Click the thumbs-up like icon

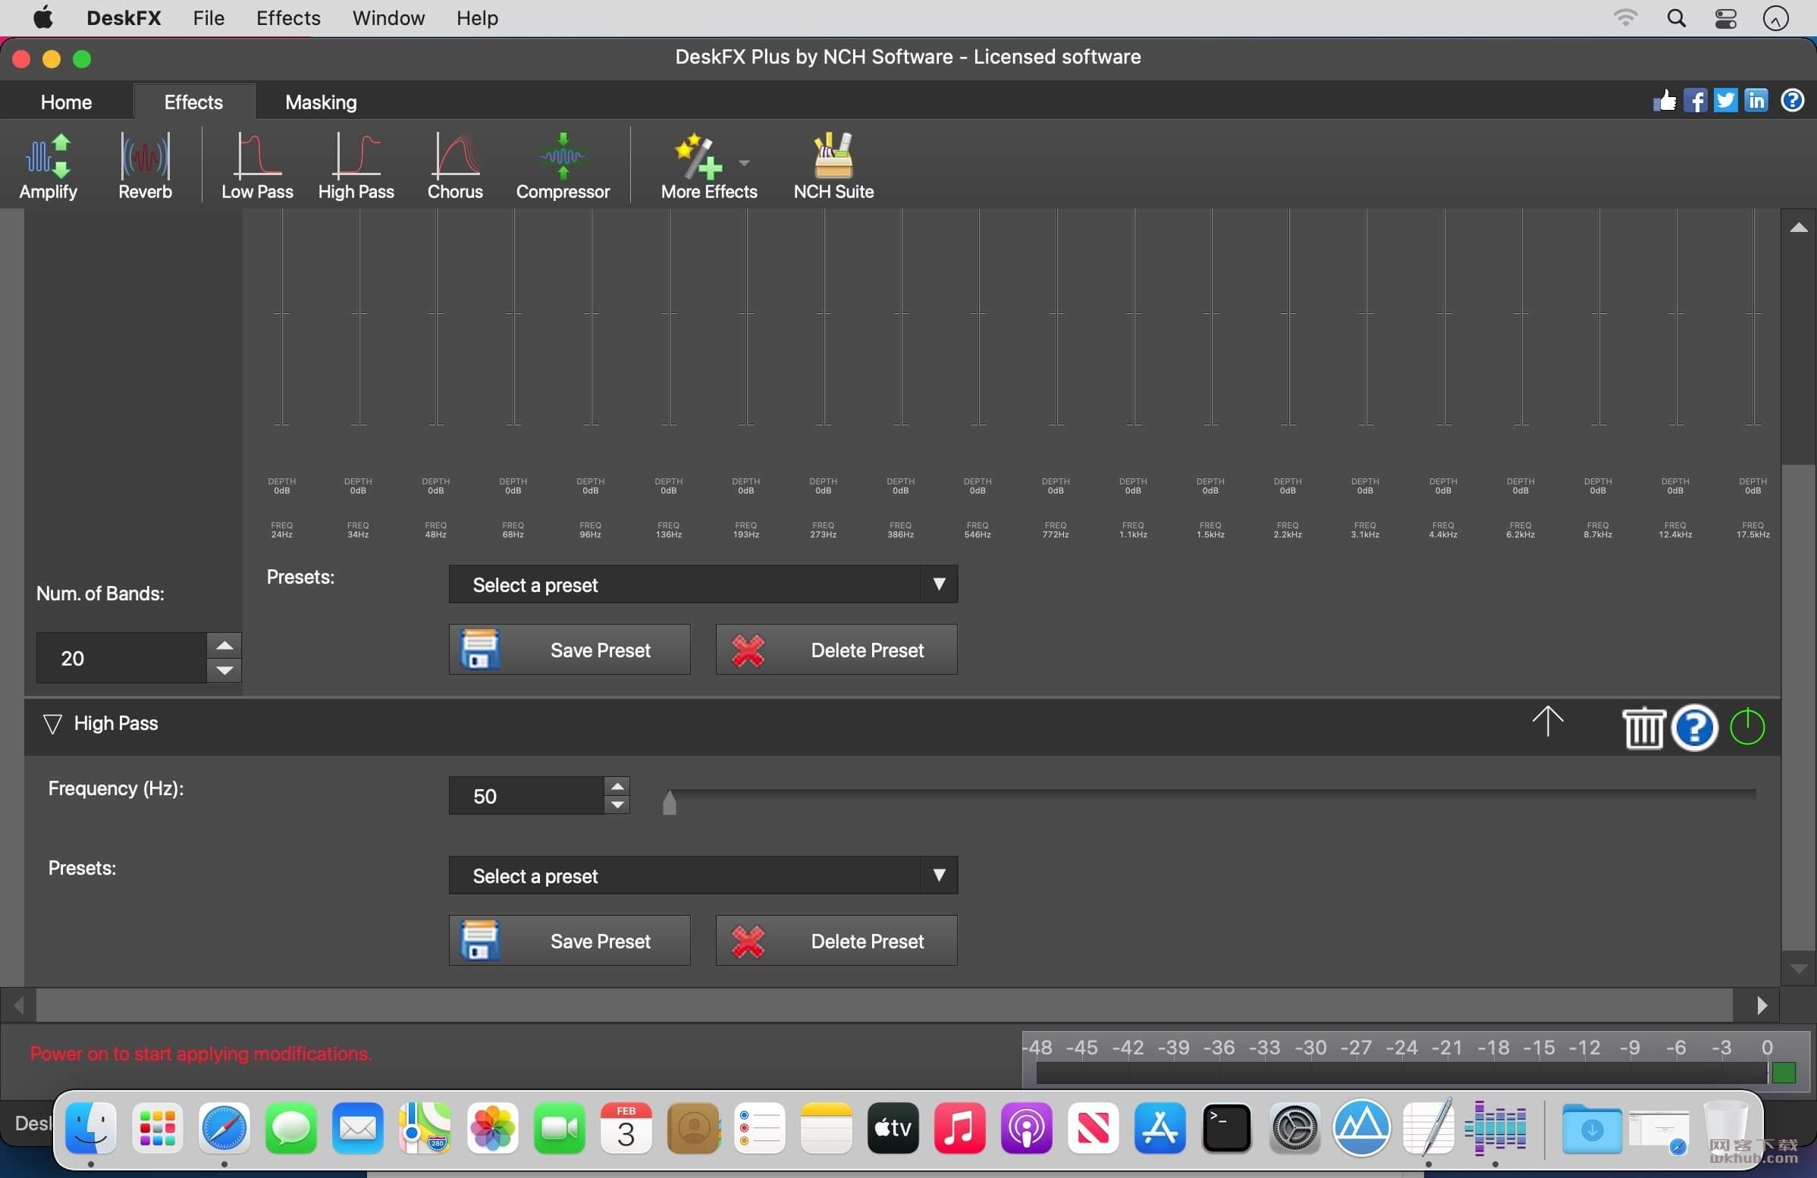coord(1665,100)
